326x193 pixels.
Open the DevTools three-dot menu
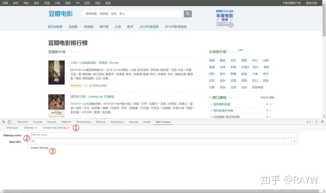tap(316, 122)
